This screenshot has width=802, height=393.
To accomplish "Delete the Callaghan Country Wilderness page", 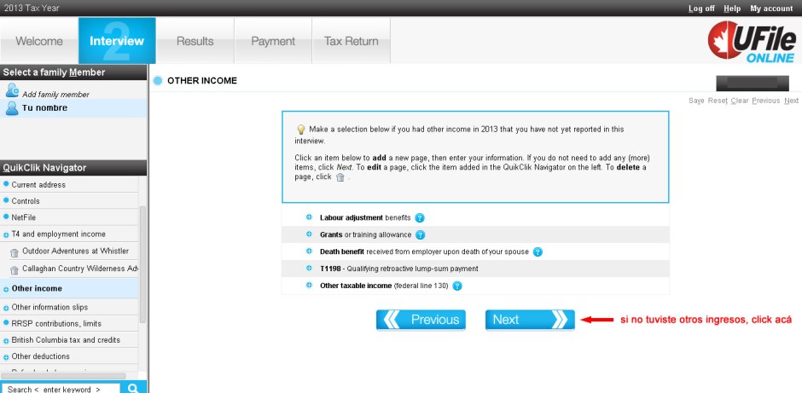I will tap(14, 270).
